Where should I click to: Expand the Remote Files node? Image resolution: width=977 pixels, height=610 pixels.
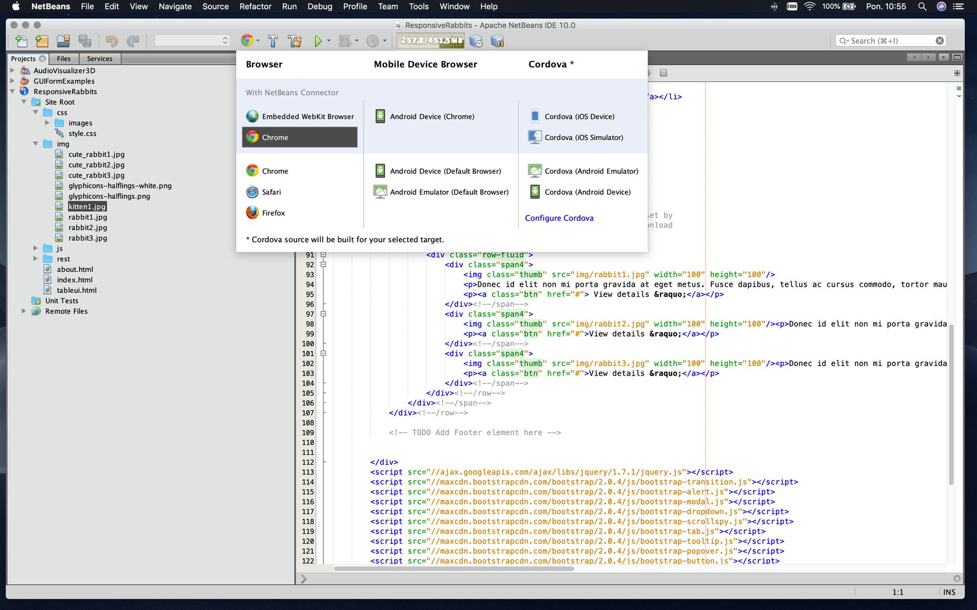pos(24,311)
